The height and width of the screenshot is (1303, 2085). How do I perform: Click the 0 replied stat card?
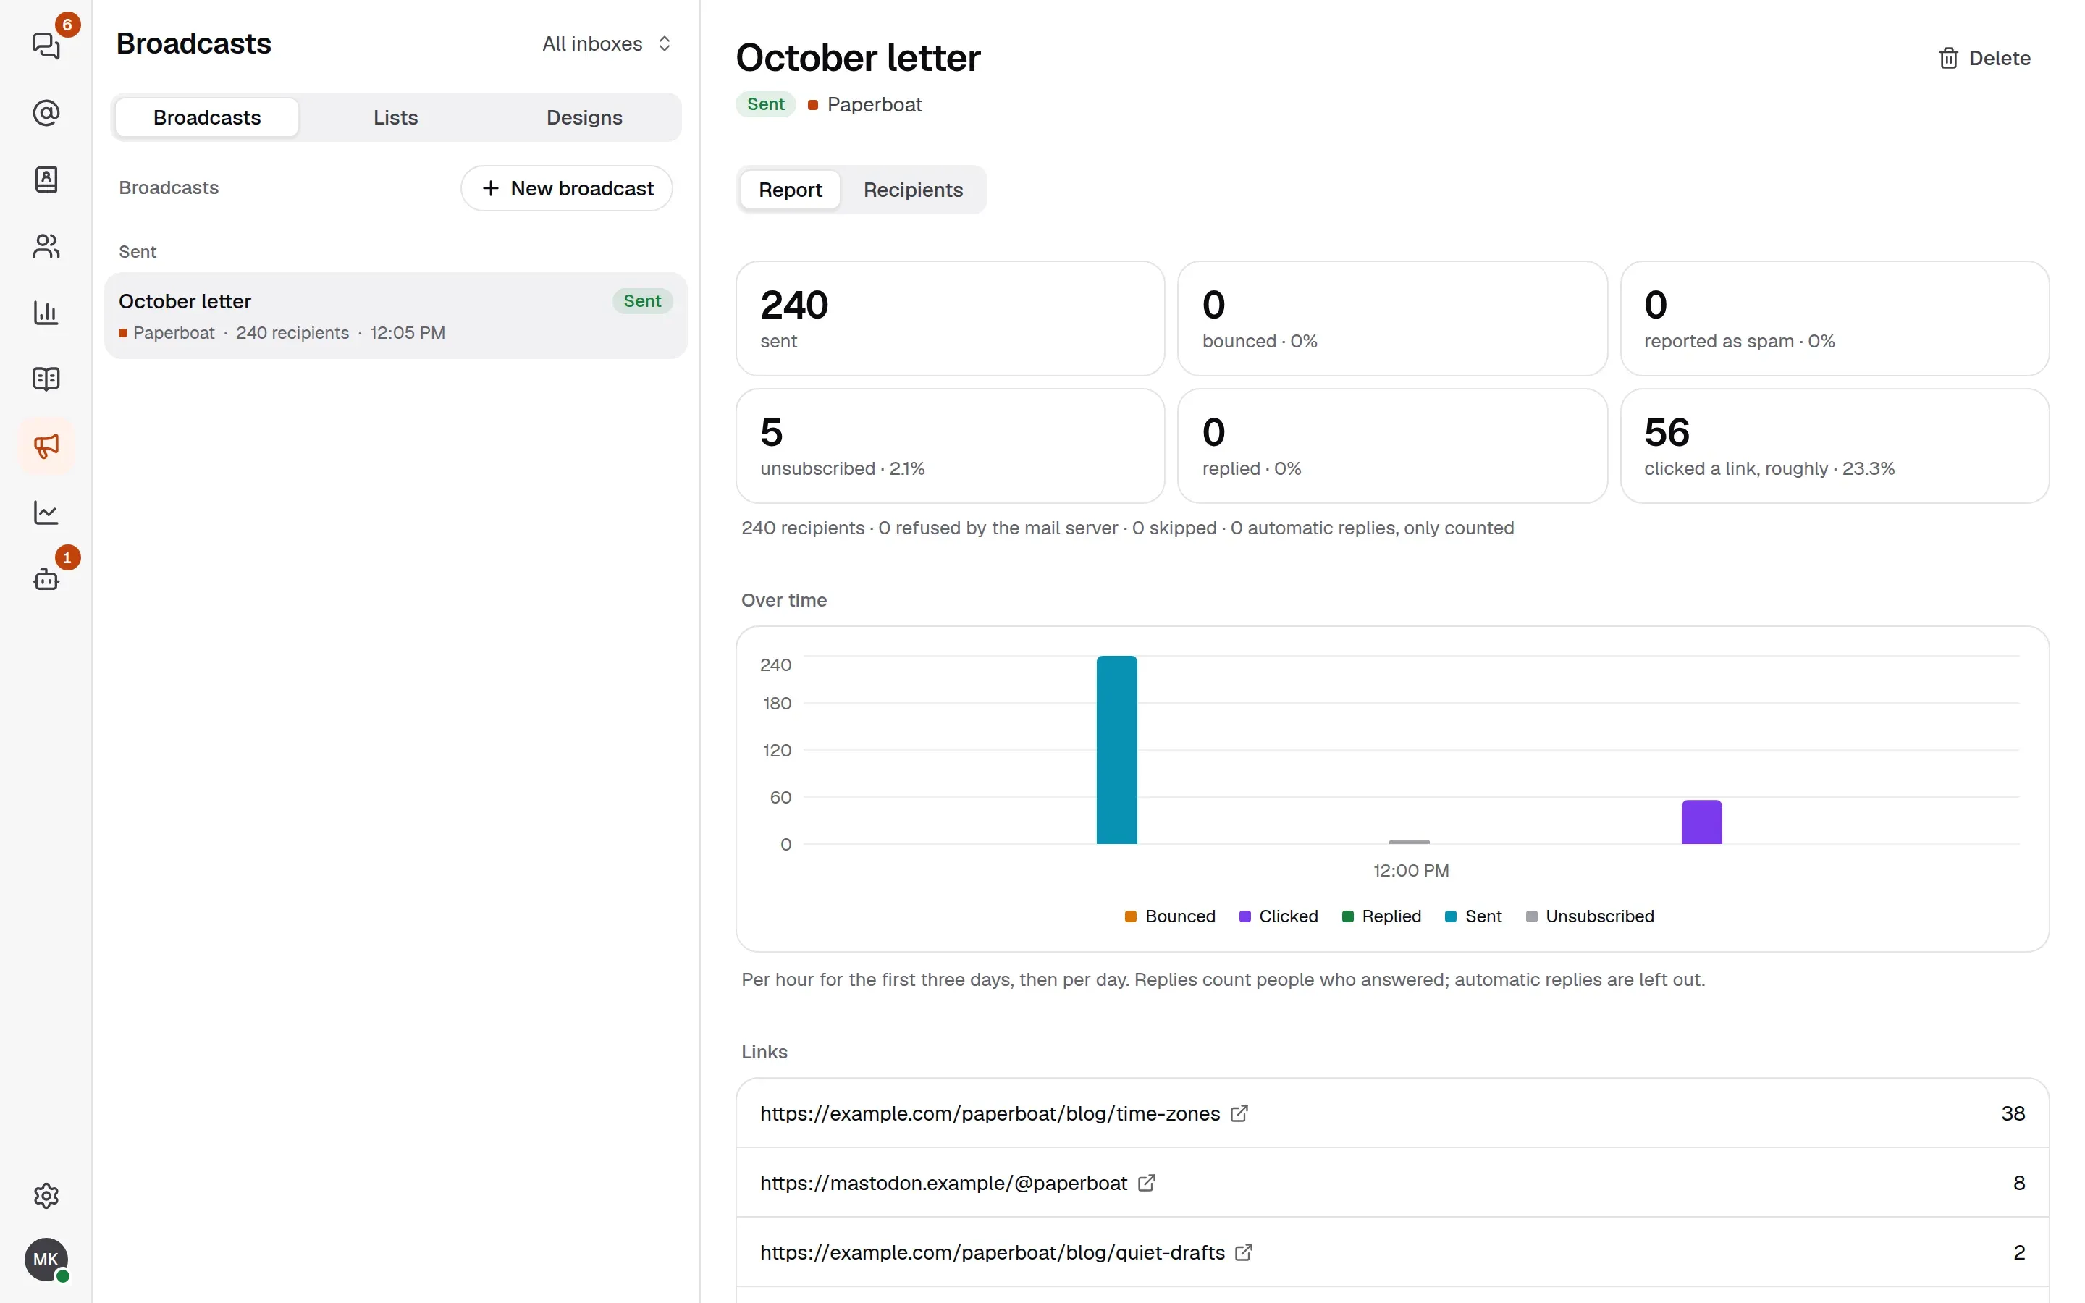[1392, 445]
